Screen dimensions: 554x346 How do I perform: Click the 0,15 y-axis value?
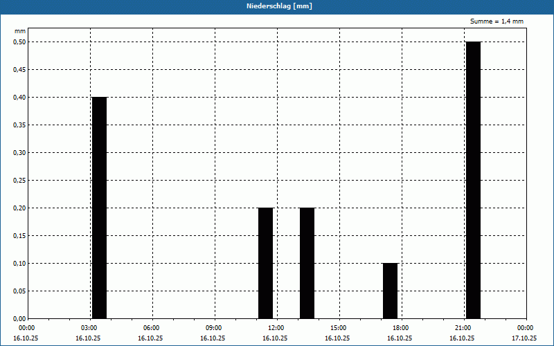(x=19, y=236)
